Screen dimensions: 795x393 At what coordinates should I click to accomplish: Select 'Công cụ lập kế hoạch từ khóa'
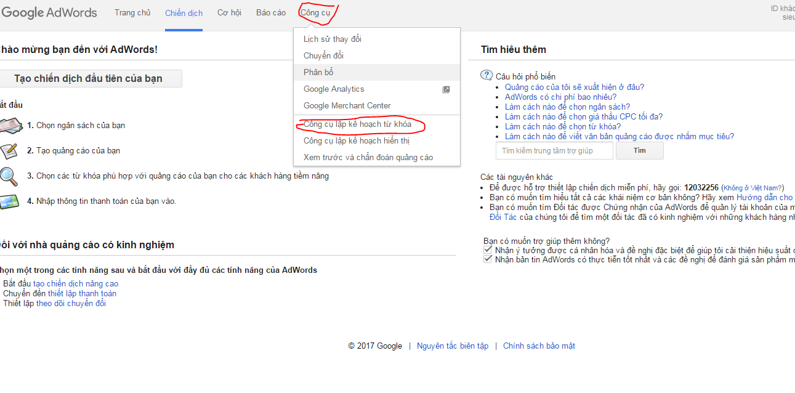click(x=377, y=124)
